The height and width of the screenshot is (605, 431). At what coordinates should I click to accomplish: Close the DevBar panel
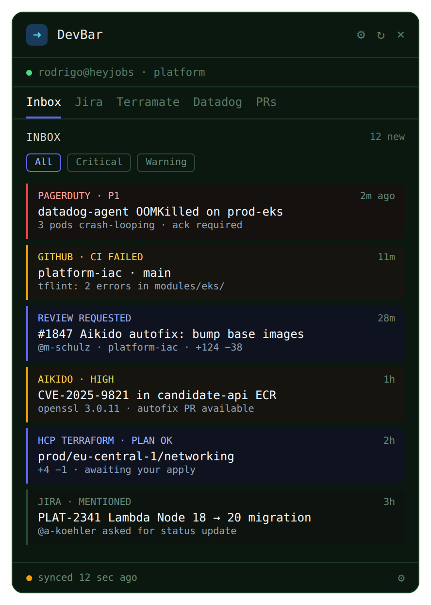[x=401, y=34]
